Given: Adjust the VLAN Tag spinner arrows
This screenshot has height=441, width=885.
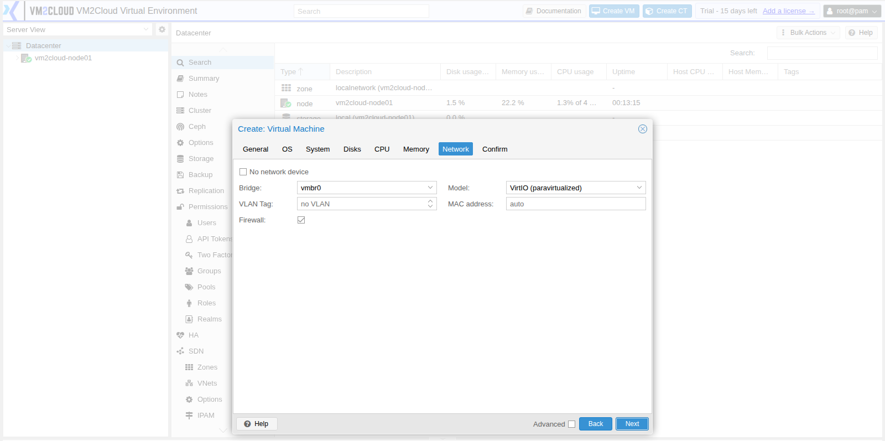Looking at the screenshot, I should pos(430,204).
